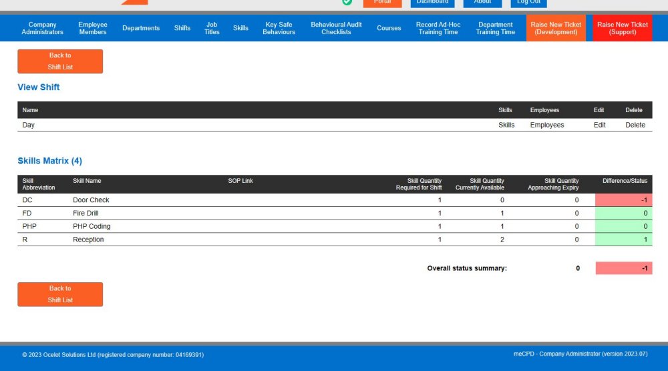Click Raise New Ticket (Support)

point(623,28)
